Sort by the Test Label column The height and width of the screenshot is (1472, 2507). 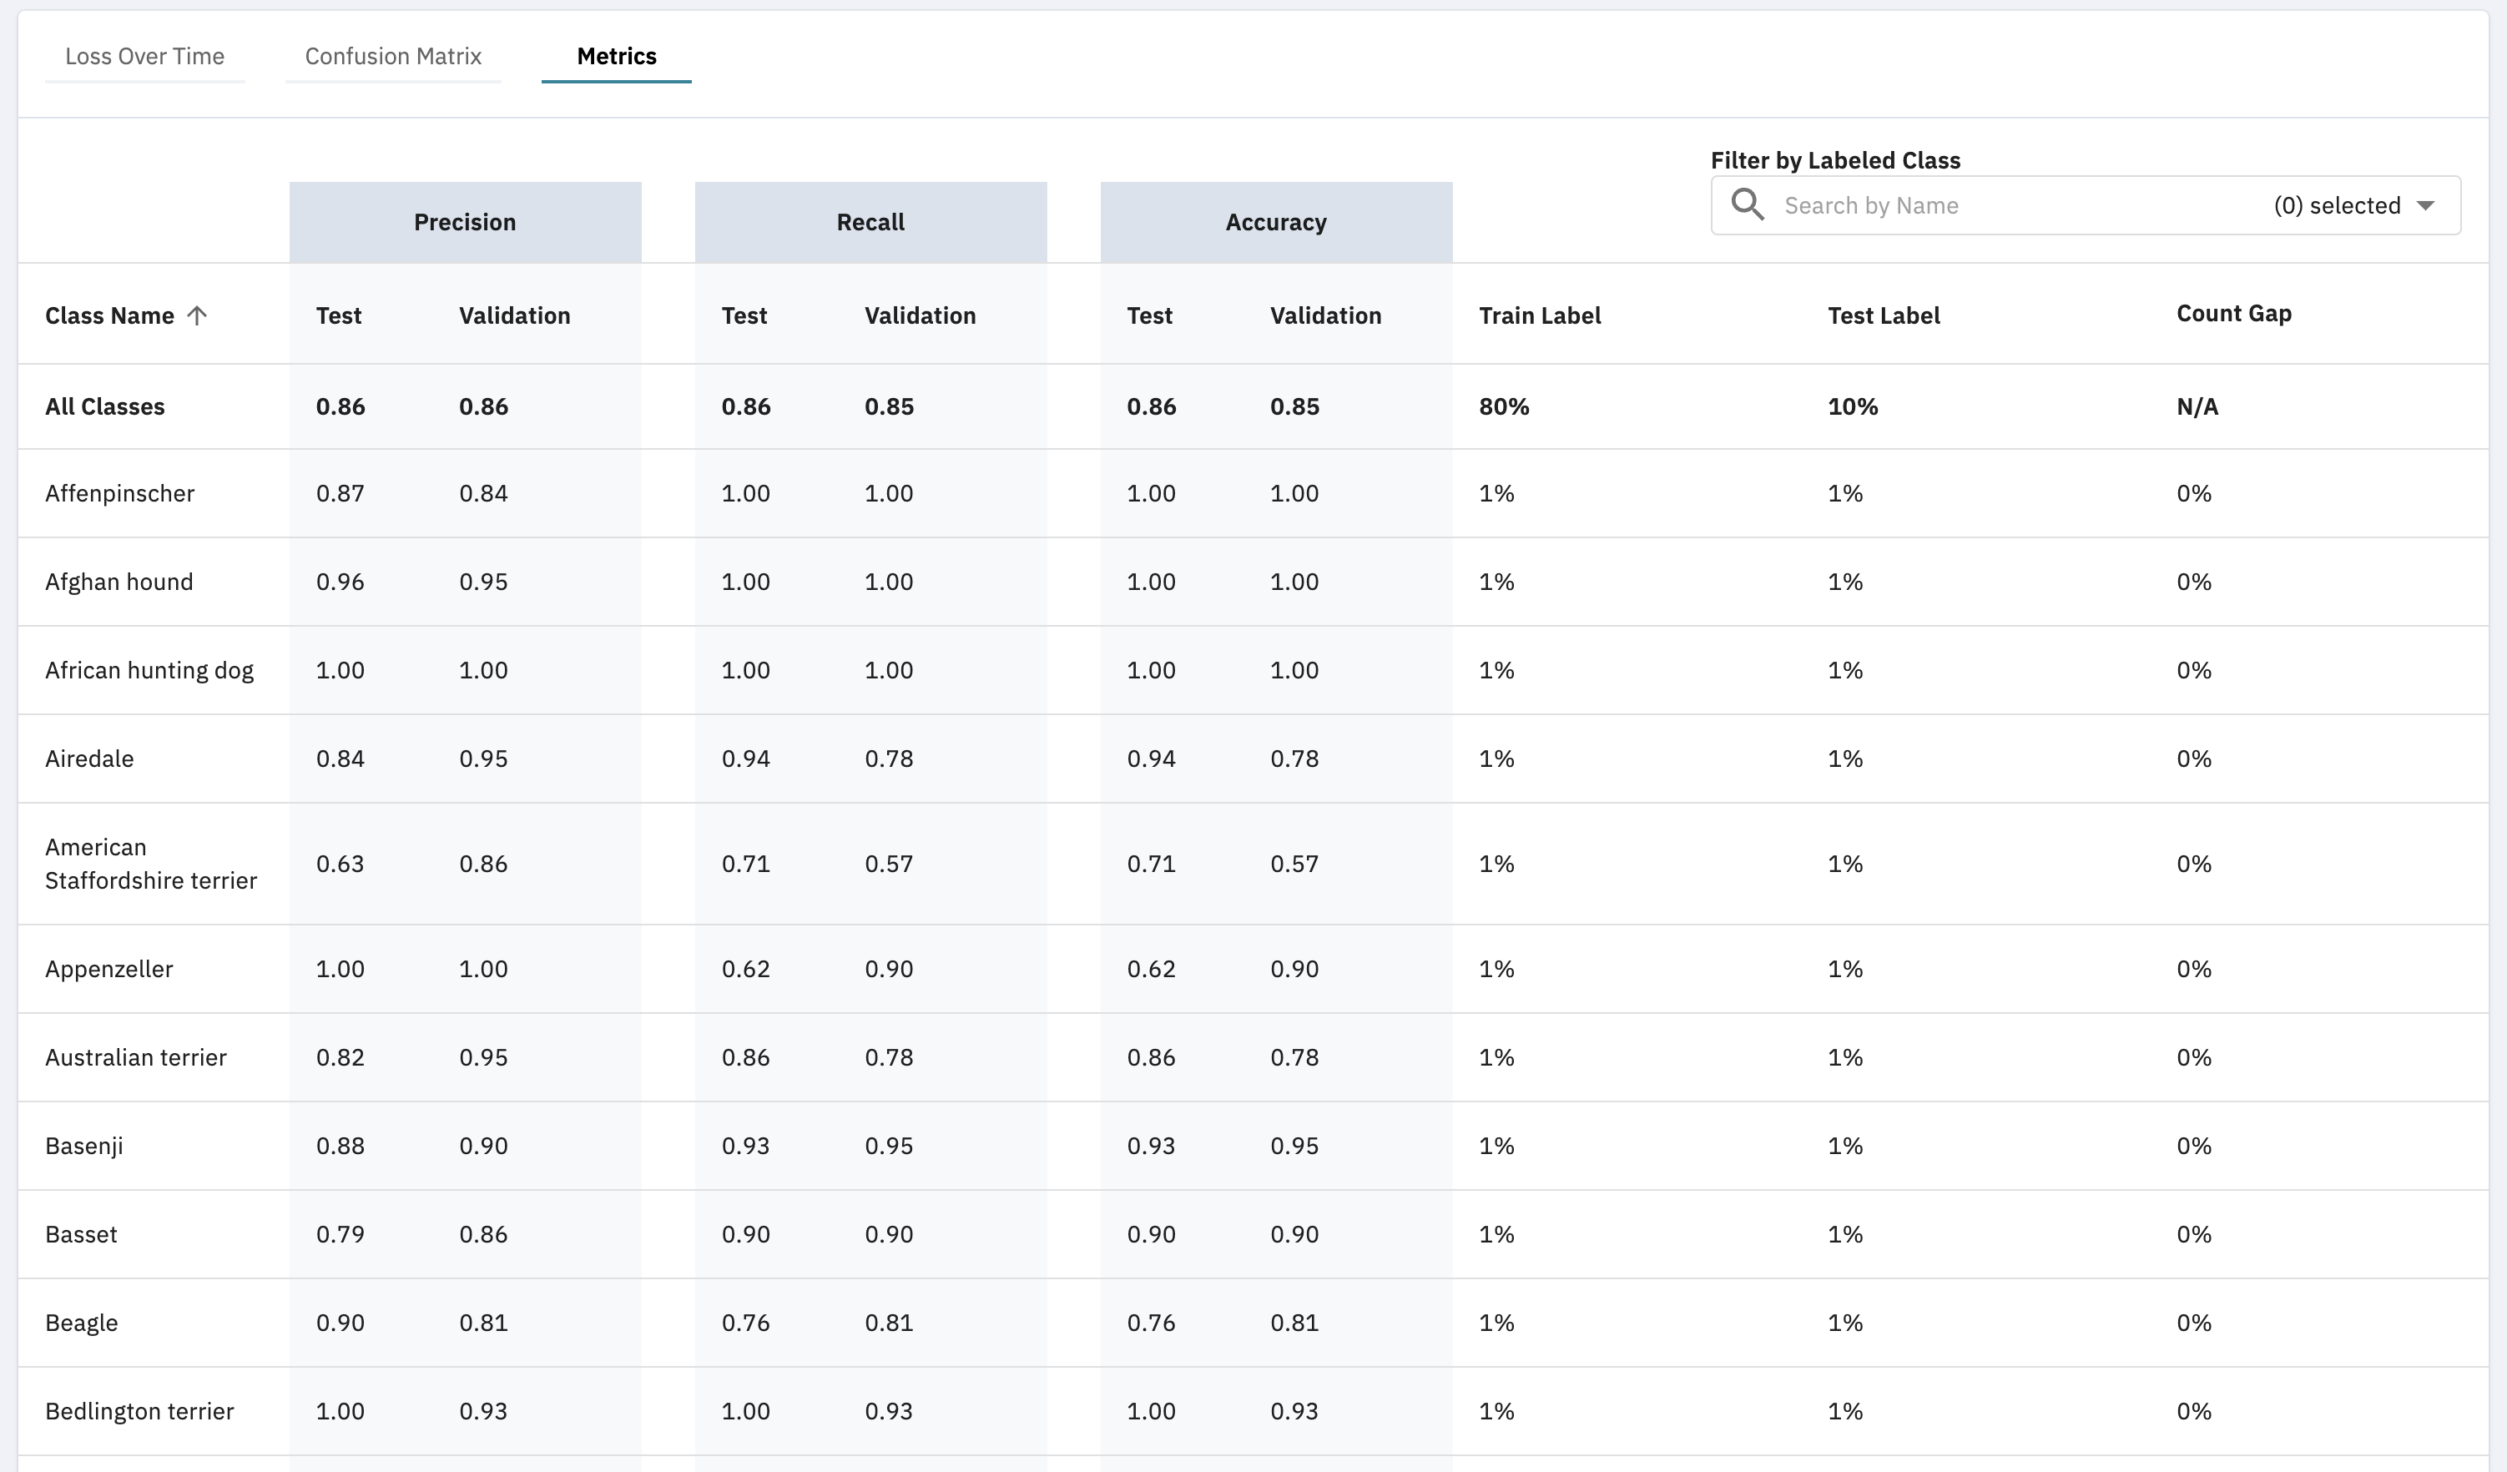tap(1884, 315)
